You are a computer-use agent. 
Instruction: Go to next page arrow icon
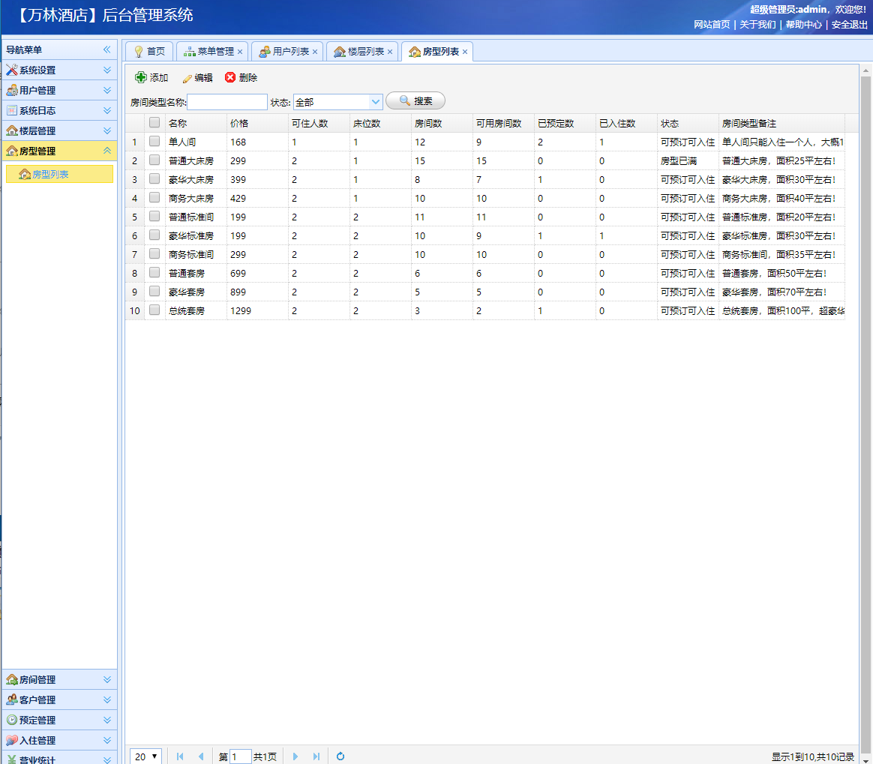(295, 757)
